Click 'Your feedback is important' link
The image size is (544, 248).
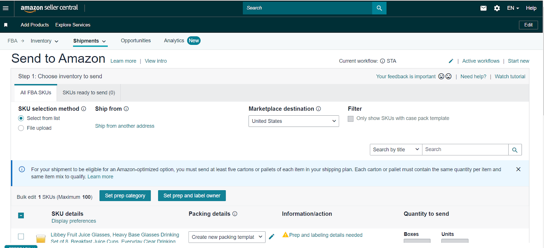[x=406, y=77]
